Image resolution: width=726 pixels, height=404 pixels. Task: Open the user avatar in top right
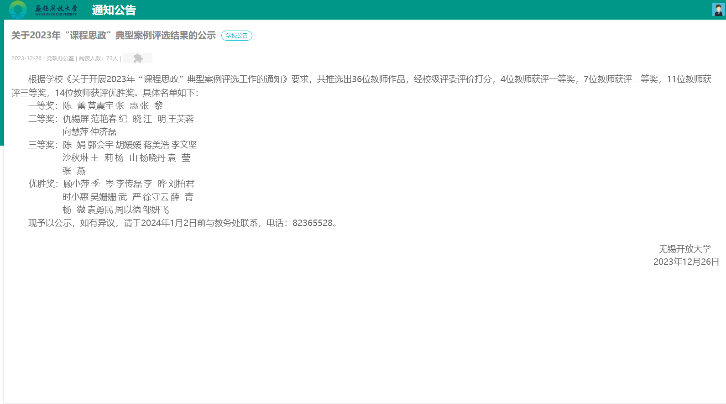point(718,10)
